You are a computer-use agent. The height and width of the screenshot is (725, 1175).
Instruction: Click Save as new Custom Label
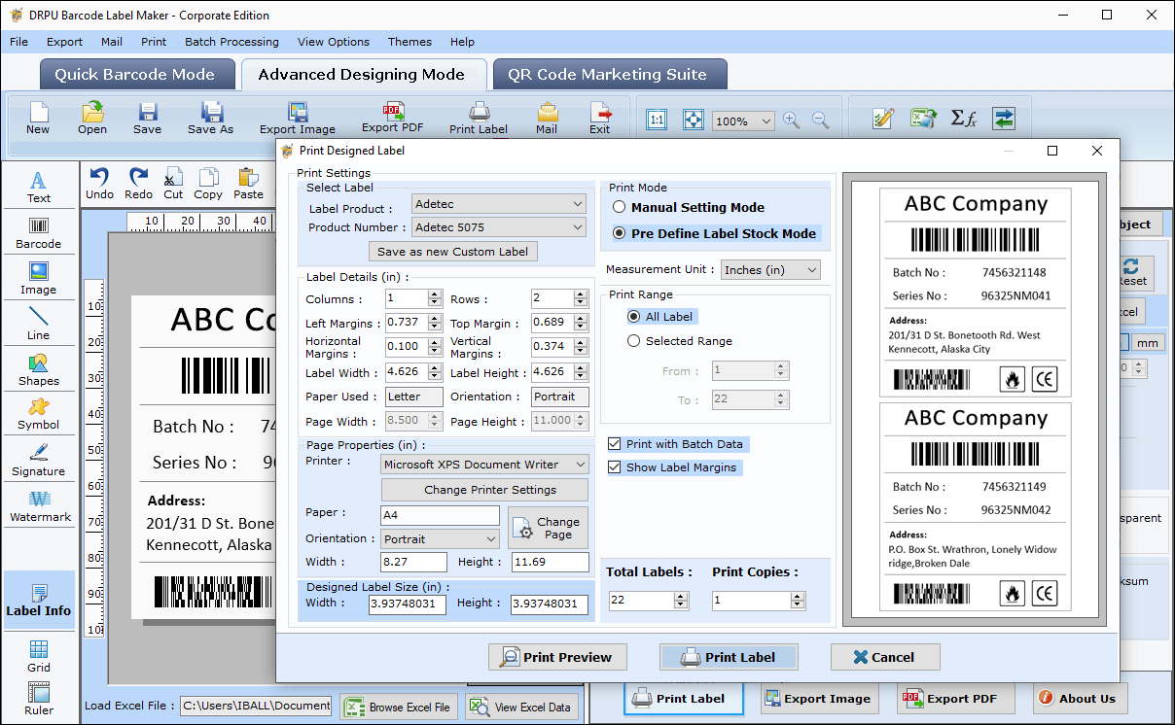pyautogui.click(x=453, y=252)
